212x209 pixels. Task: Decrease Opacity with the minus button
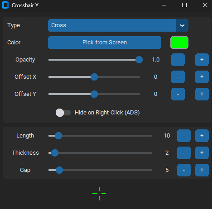178,60
